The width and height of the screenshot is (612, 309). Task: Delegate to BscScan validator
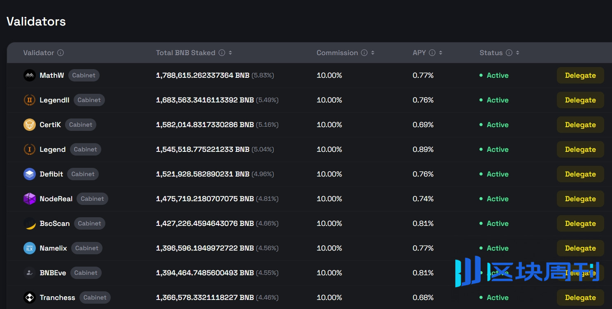click(x=580, y=223)
